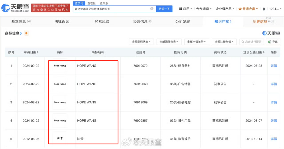Click the history info help question icon
Screen dimensions: 284x149
tap(272, 22)
